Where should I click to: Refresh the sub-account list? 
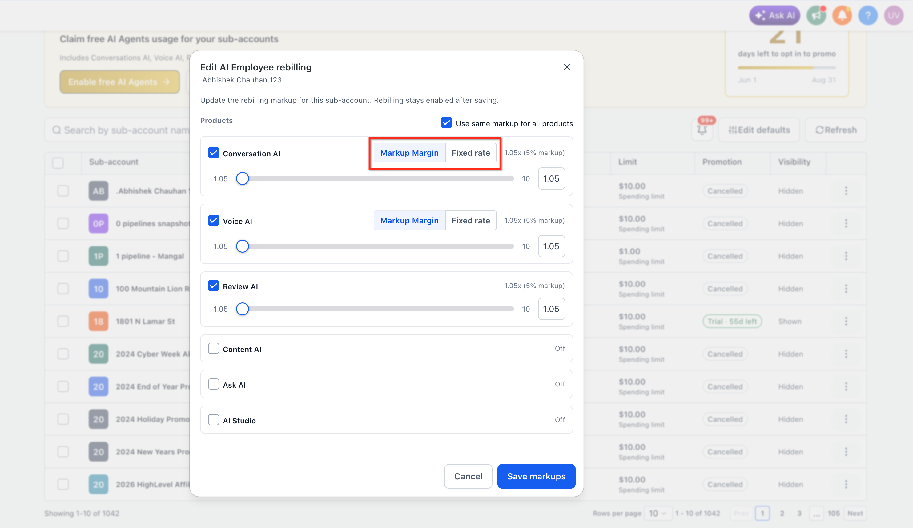coord(836,130)
